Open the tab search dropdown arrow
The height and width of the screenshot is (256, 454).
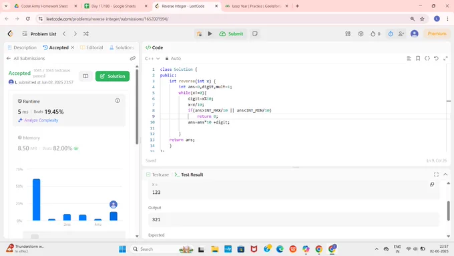pos(6,6)
